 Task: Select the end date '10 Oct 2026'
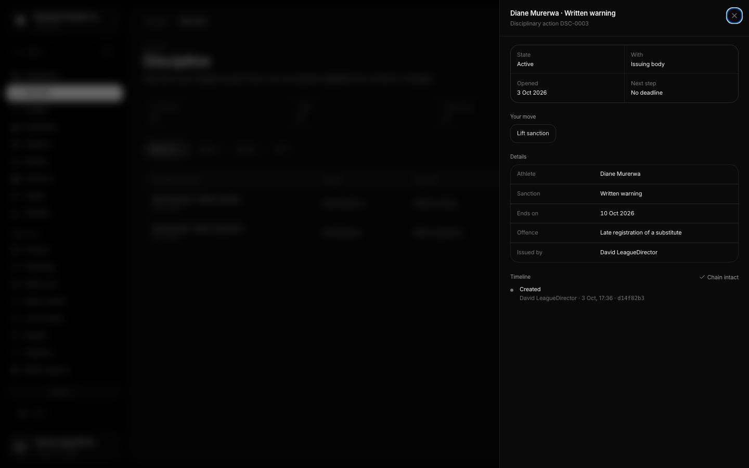pos(617,214)
